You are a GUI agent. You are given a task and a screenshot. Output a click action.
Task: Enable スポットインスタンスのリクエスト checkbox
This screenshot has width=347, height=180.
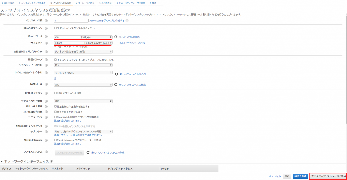(55, 28)
